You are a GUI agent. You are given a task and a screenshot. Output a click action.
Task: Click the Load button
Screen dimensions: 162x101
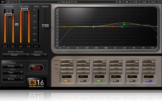(144, 2)
